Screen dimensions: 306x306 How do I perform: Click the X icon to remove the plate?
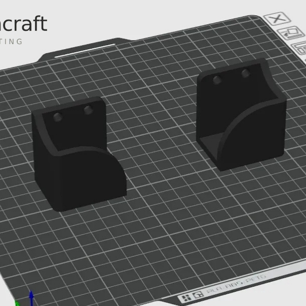[277, 19]
